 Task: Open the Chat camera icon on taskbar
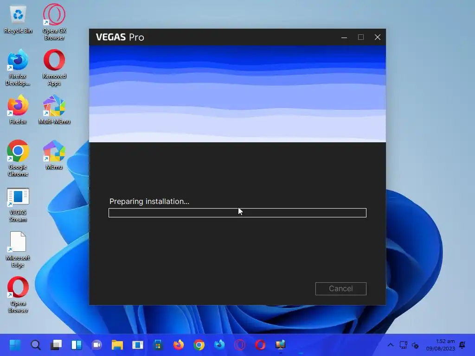click(96, 345)
